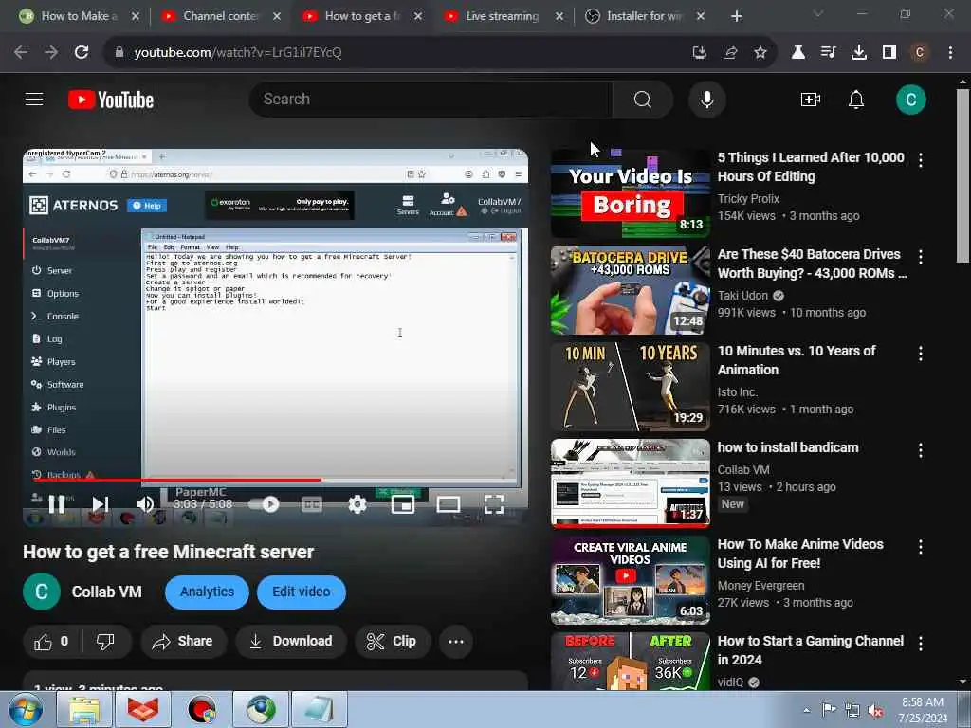971x728 pixels.
Task: Open the 'Your Video Is Boring' thumbnail
Action: tap(631, 193)
